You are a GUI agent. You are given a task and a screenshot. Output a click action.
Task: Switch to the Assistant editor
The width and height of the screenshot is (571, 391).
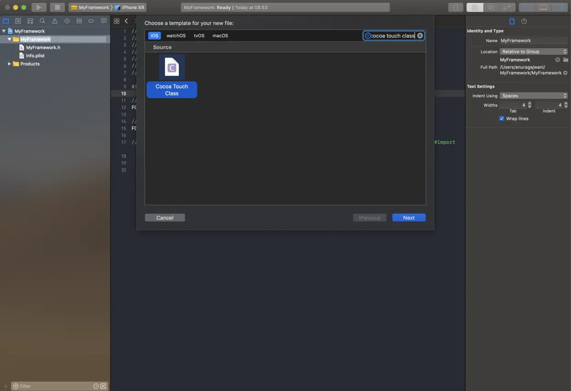coord(491,7)
